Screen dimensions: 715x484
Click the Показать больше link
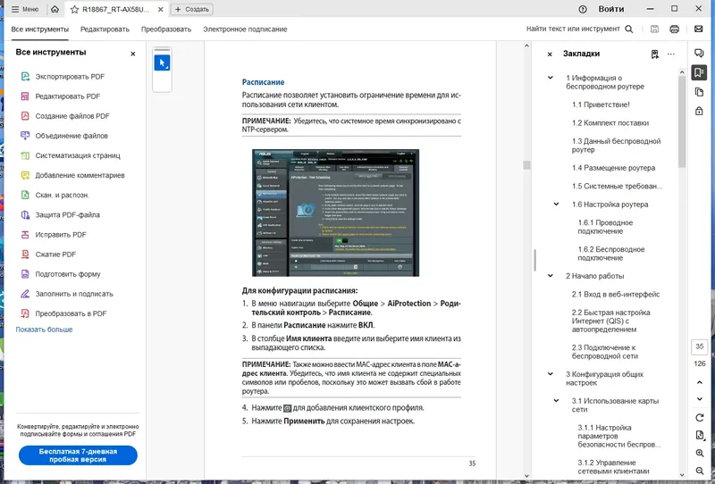coord(44,330)
